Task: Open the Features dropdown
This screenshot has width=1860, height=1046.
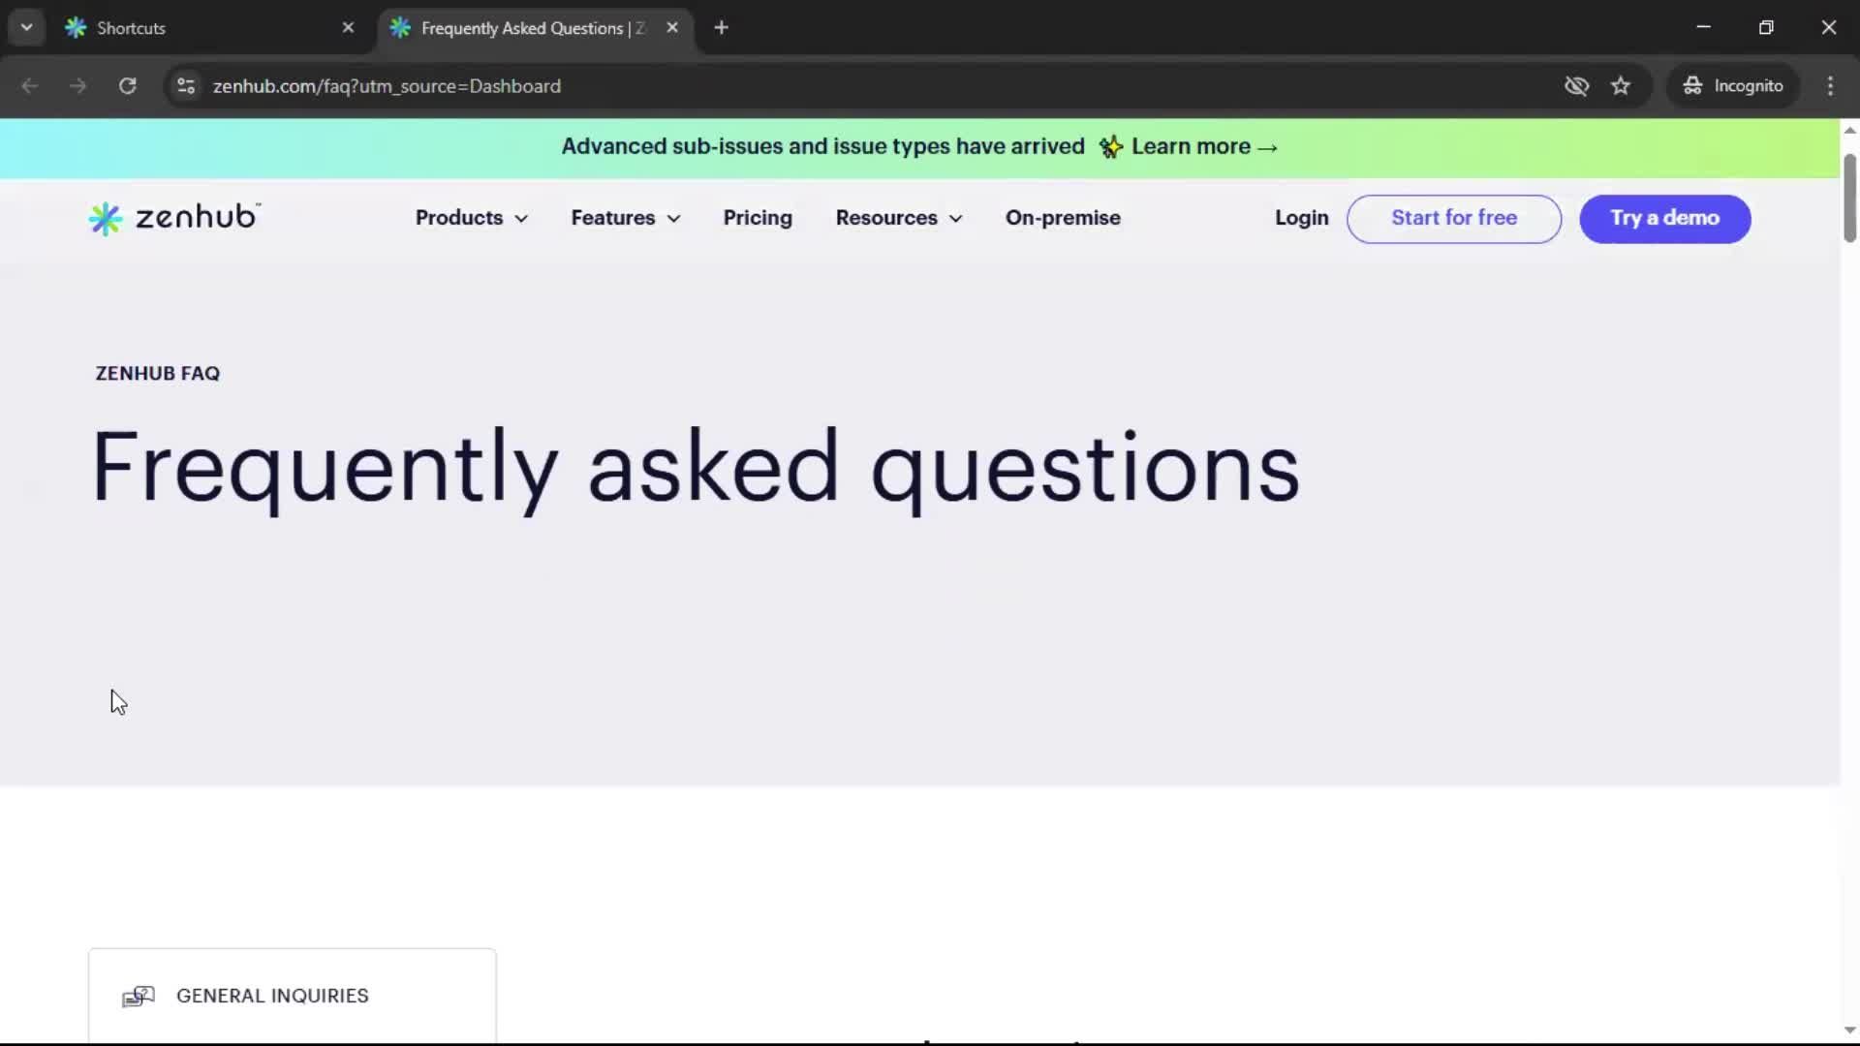Action: (626, 219)
